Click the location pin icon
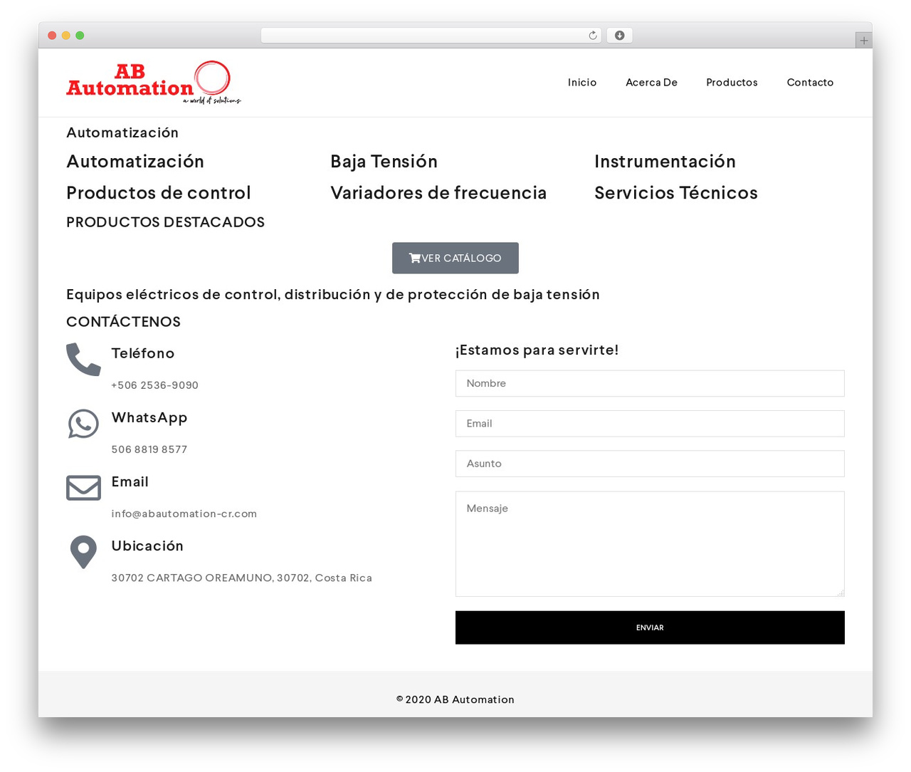This screenshot has height=772, width=911. tap(83, 552)
